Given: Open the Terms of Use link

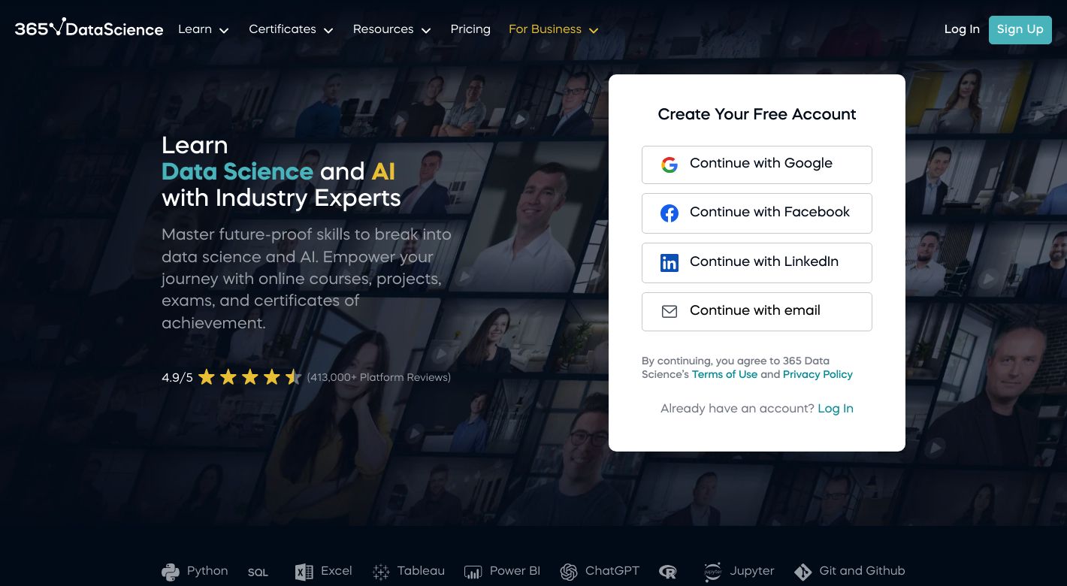Looking at the screenshot, I should pos(724,374).
